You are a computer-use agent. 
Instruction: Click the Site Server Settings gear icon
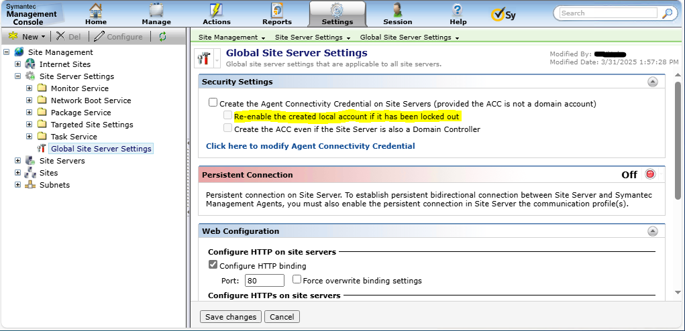30,76
